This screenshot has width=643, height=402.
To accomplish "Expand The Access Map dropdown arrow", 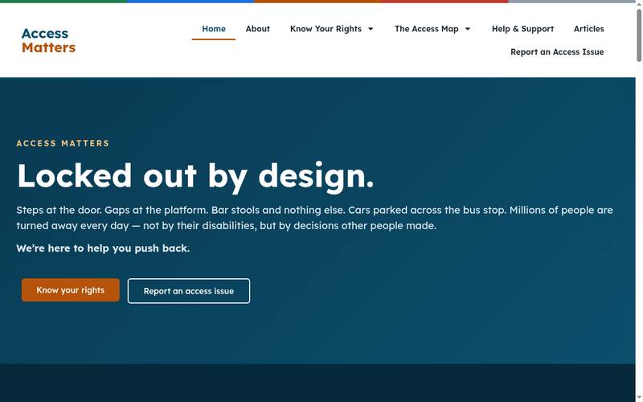I will tap(468, 29).
